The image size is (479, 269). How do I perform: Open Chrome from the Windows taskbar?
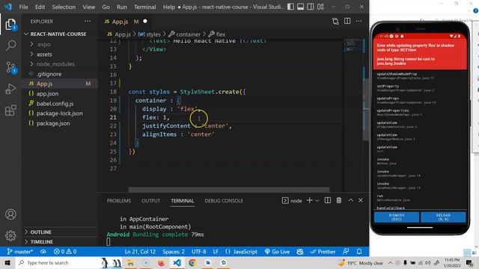tap(192, 262)
